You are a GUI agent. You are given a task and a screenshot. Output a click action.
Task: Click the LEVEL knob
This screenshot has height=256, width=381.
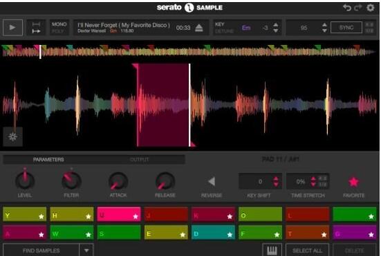point(25,181)
